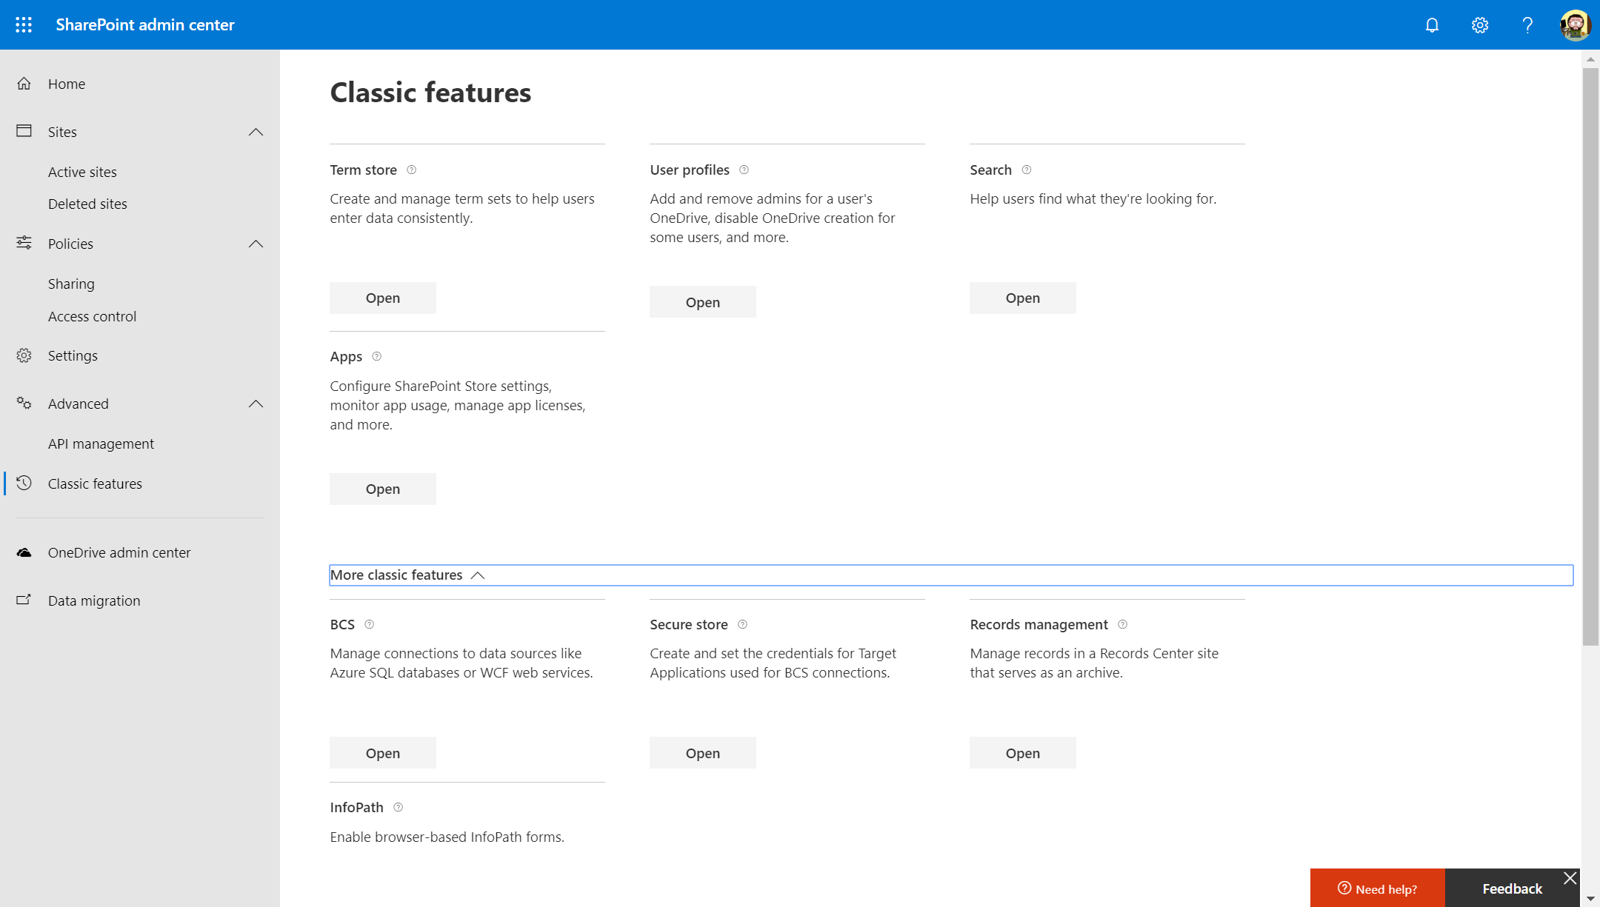Select API management in sidebar
The image size is (1600, 907).
coord(101,444)
